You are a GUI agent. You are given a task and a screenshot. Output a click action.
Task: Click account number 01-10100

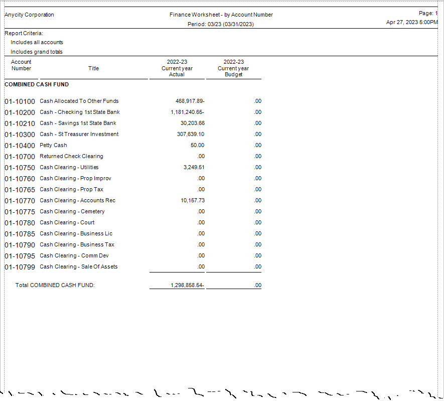pyautogui.click(x=20, y=101)
